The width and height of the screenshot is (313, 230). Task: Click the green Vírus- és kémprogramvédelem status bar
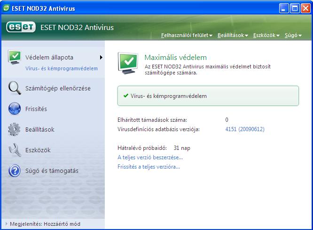[207, 96]
